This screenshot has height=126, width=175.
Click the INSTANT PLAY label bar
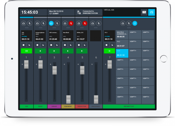[129, 106]
